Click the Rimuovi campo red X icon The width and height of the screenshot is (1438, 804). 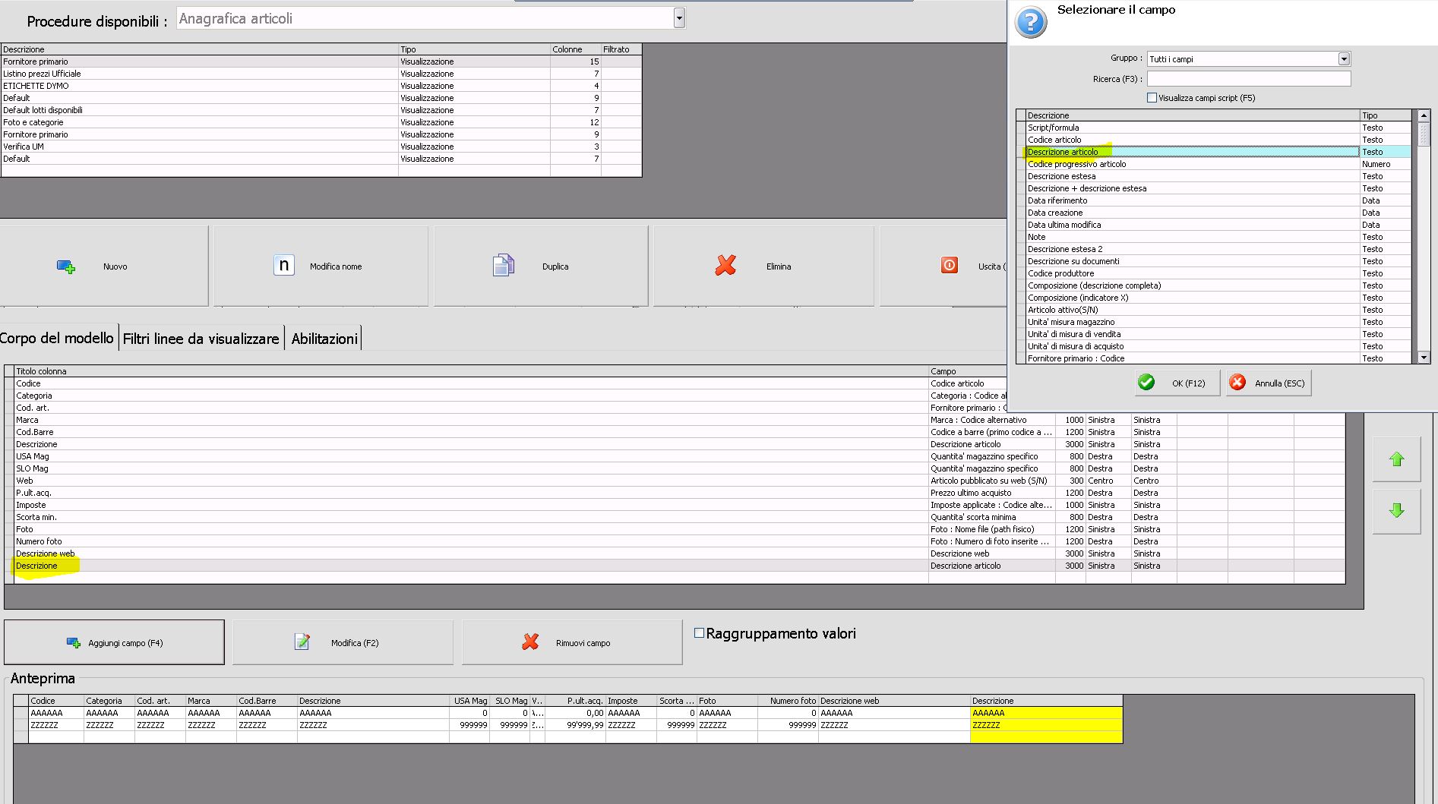click(530, 642)
